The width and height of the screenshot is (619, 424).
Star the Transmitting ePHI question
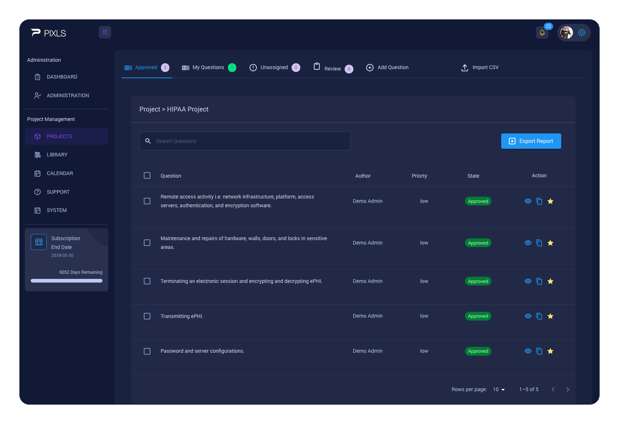[x=550, y=316]
